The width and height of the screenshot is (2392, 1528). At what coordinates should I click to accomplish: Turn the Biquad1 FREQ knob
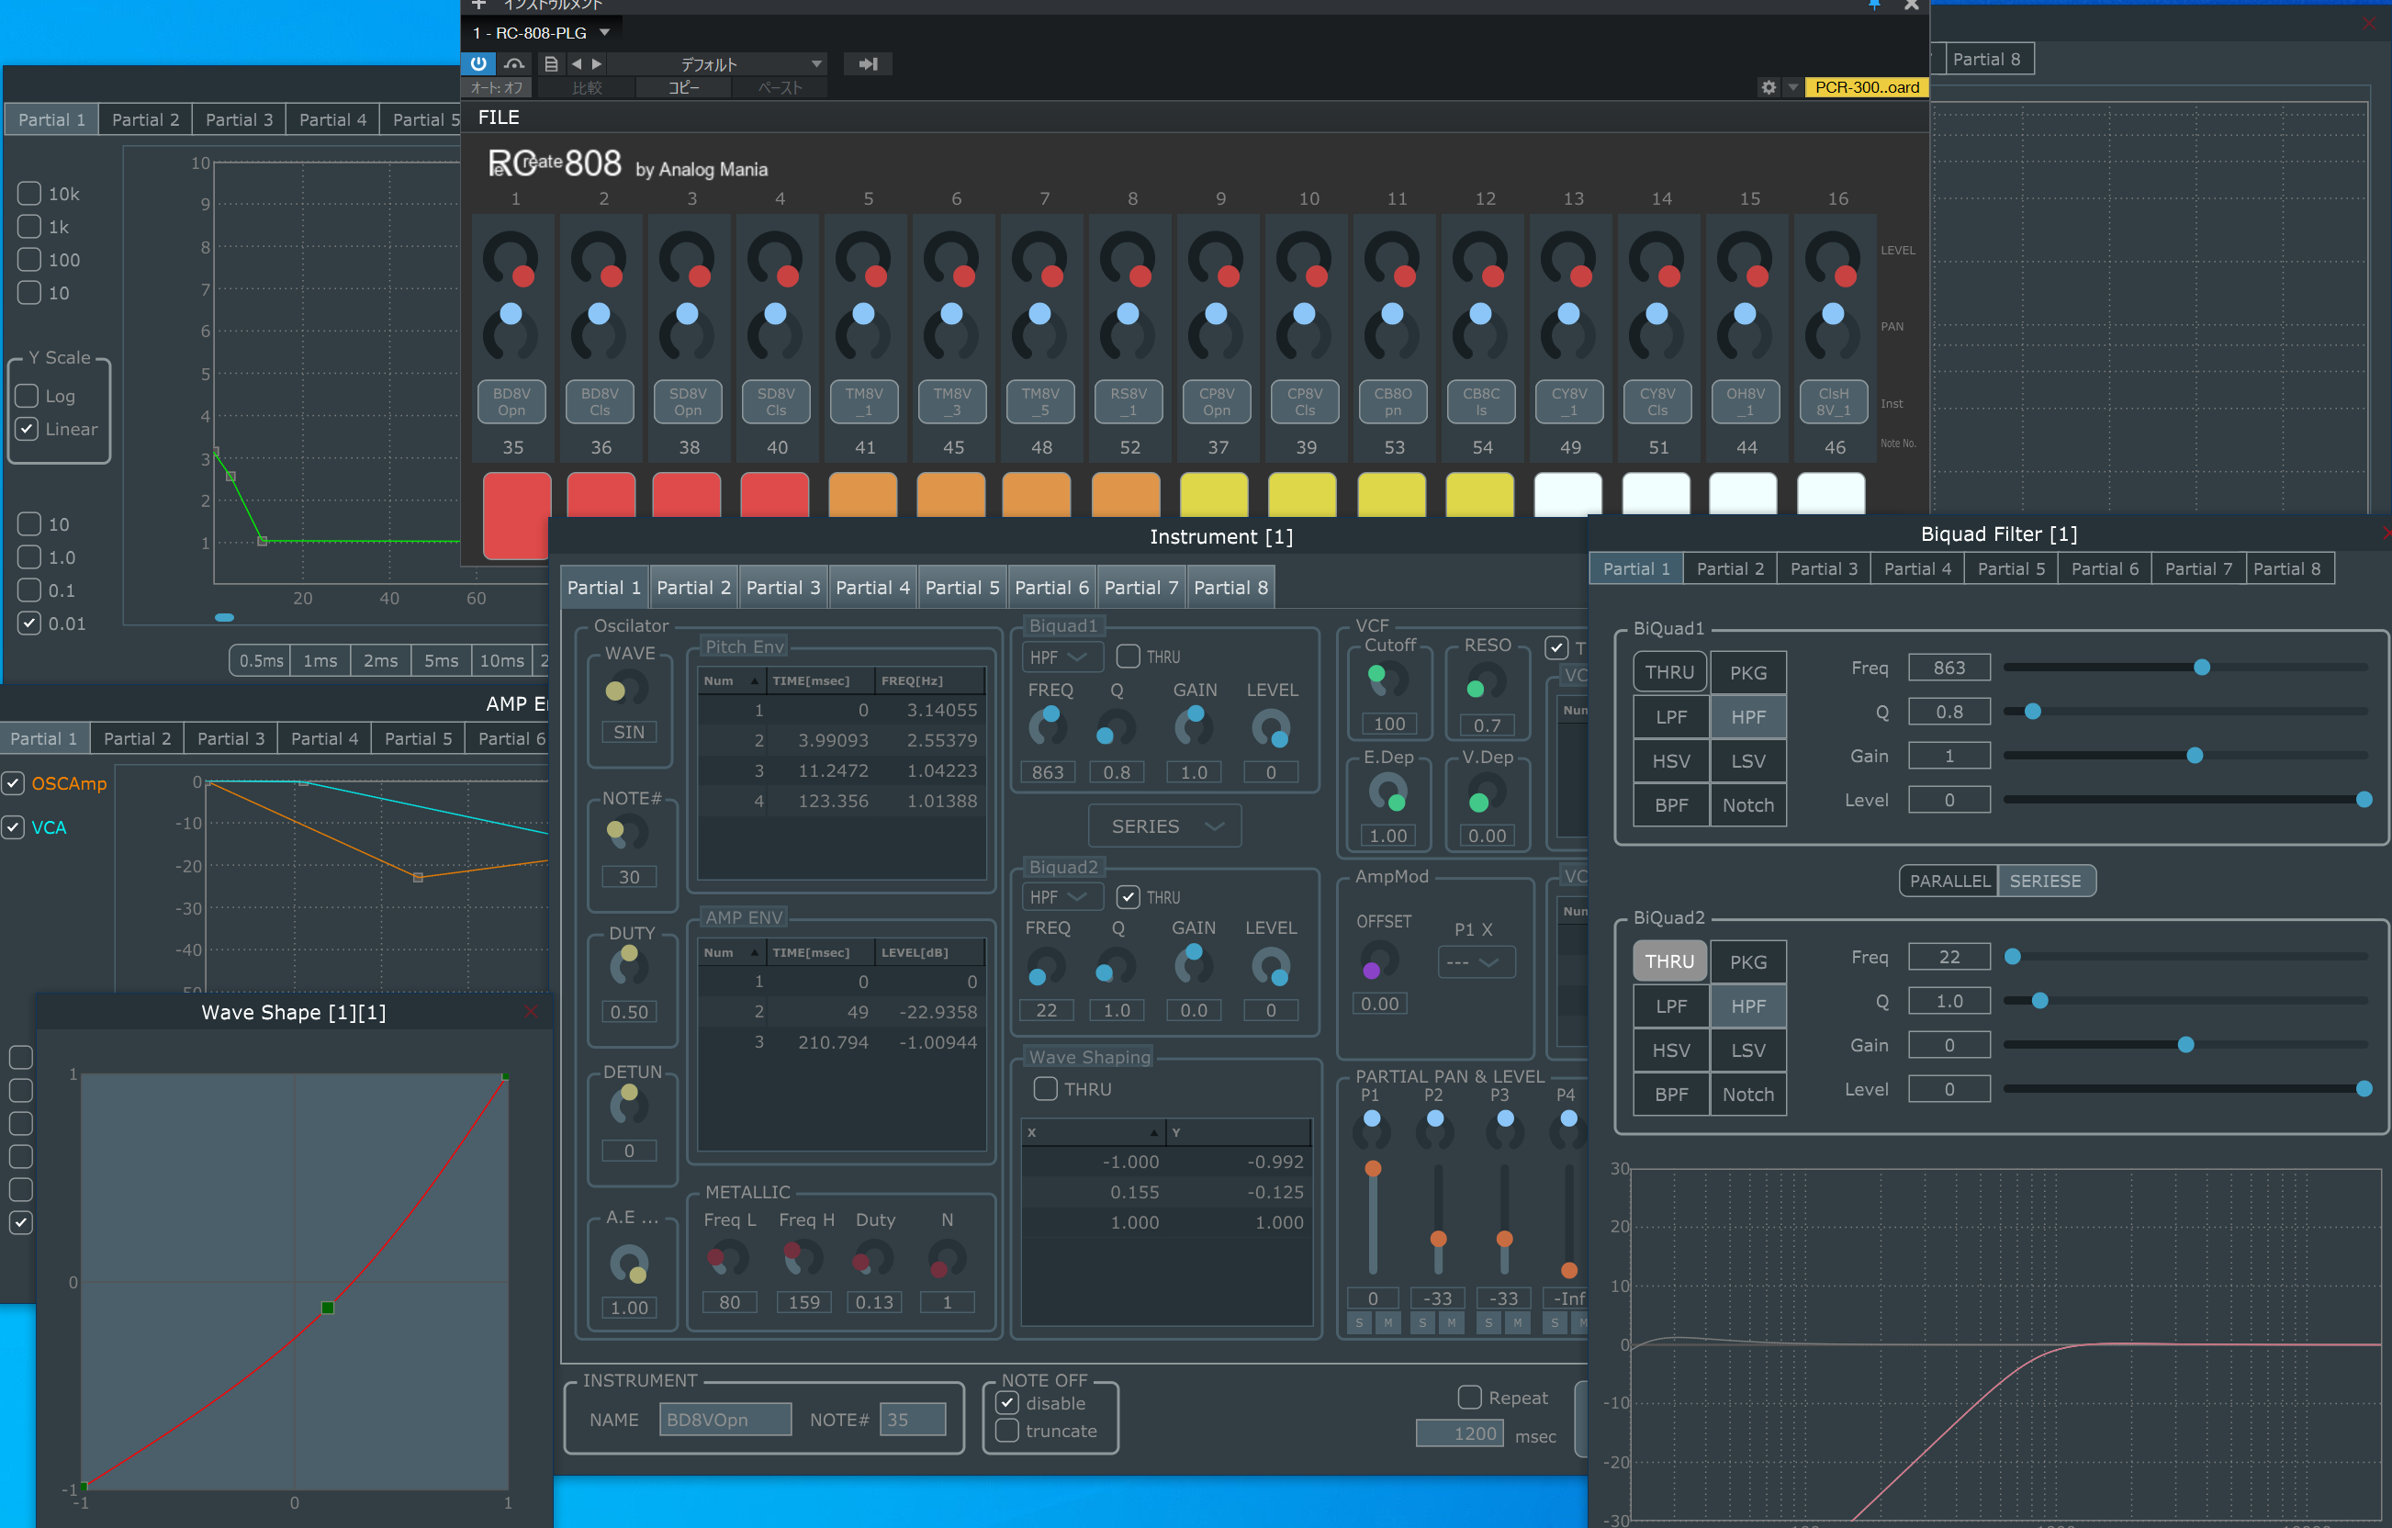pyautogui.click(x=1048, y=725)
